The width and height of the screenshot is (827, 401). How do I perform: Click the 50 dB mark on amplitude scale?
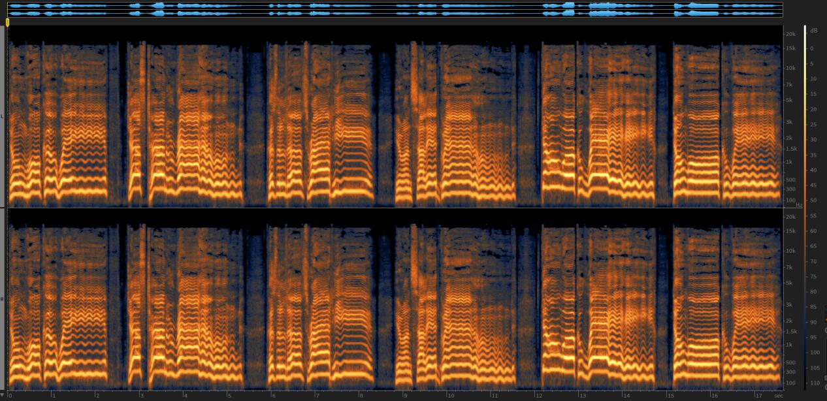[x=813, y=200]
